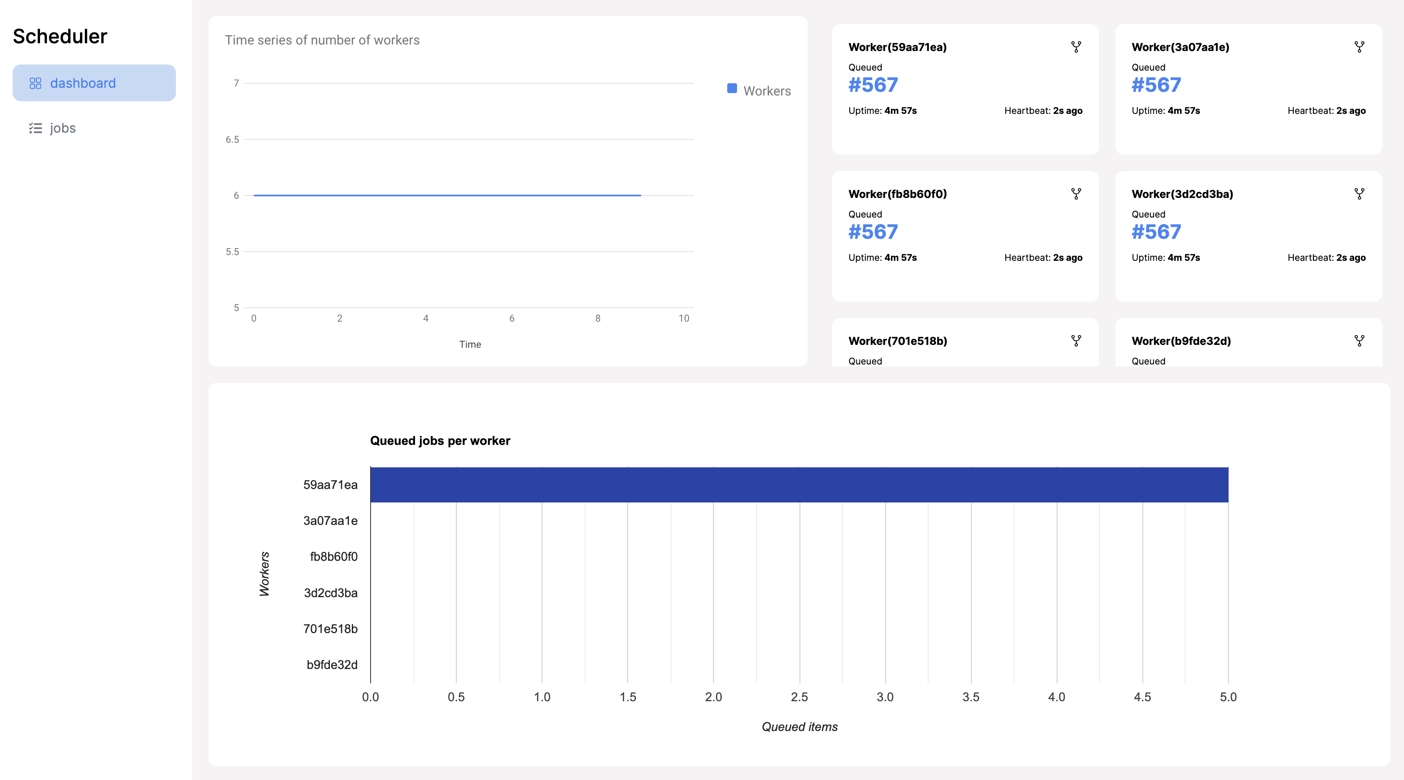Open the jobs menu item
This screenshot has width=1404, height=780.
tap(62, 128)
